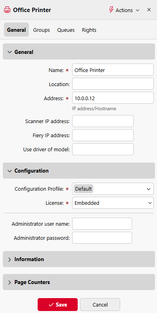Click the Office Printer title text
Viewport: 157px width, 313px height.
(32, 10)
